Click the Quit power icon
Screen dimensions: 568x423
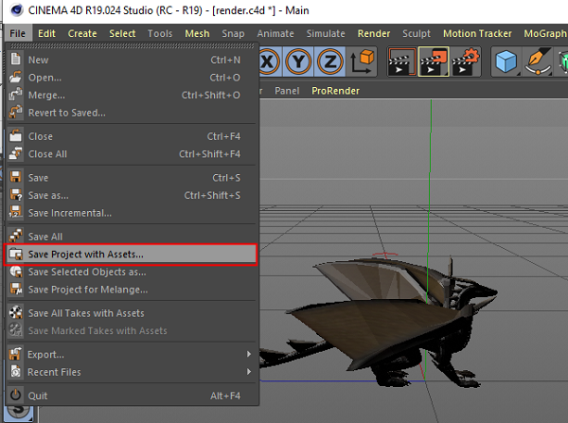coord(15,396)
